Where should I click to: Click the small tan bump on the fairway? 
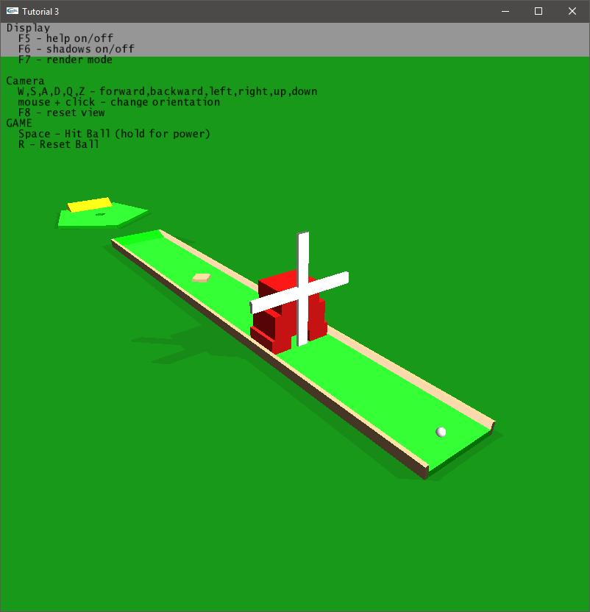coord(202,278)
